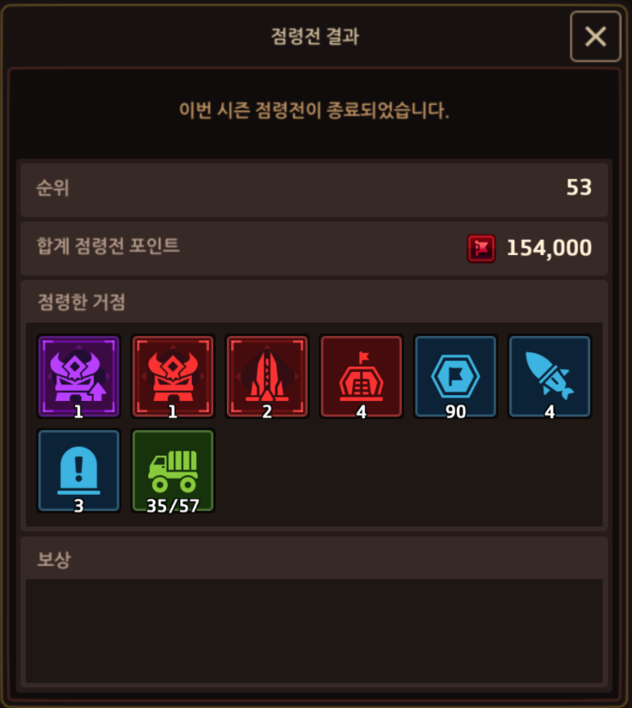Close the 점령전 결과 dialog
Screen dimensions: 632x708
pos(595,37)
